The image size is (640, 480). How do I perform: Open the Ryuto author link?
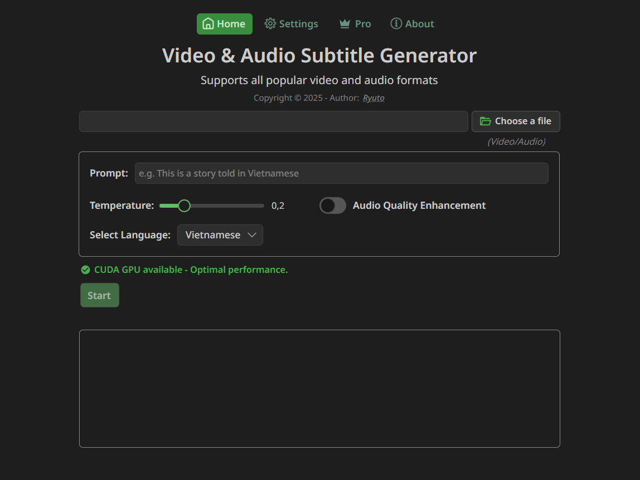[x=374, y=98]
